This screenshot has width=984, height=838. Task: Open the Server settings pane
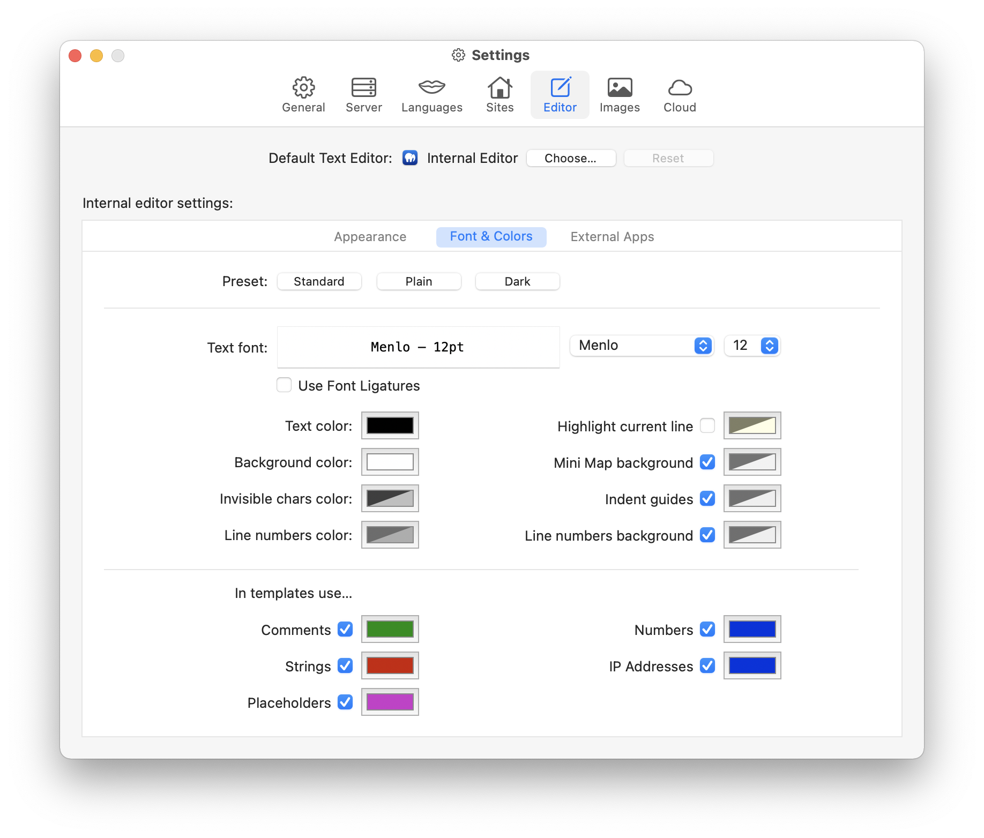pyautogui.click(x=363, y=95)
